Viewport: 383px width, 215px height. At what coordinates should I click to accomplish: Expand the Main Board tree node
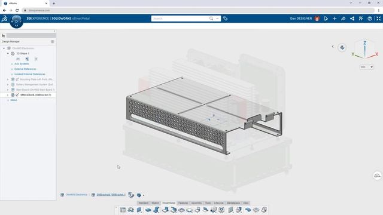pos(8,90)
